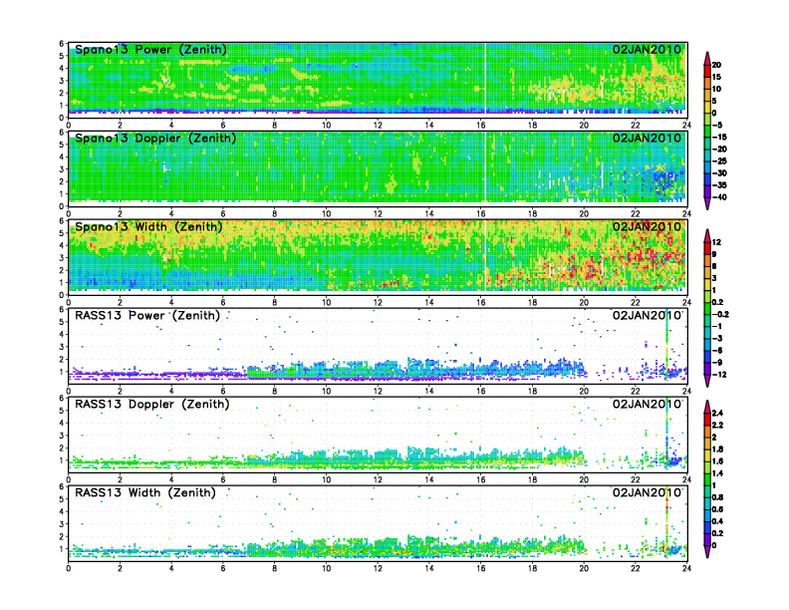This screenshot has height=610, width=789.
Task: Click the -12 label on the middle colorbar
Action: pyautogui.click(x=719, y=375)
